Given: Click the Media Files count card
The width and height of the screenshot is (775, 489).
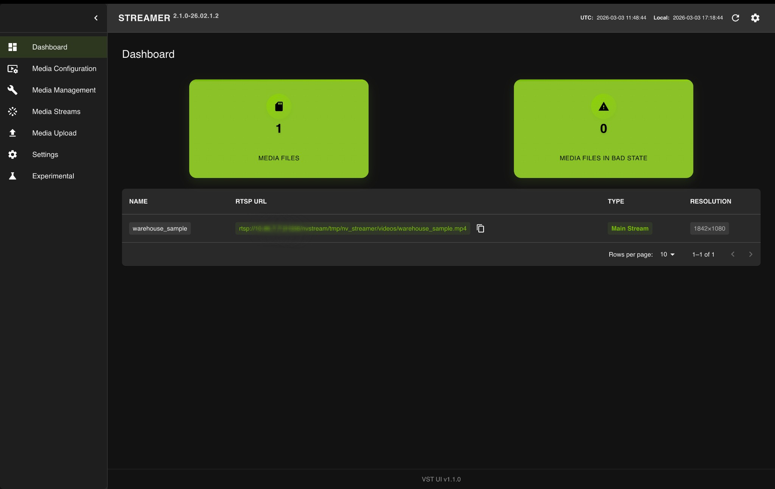Looking at the screenshot, I should [x=279, y=128].
